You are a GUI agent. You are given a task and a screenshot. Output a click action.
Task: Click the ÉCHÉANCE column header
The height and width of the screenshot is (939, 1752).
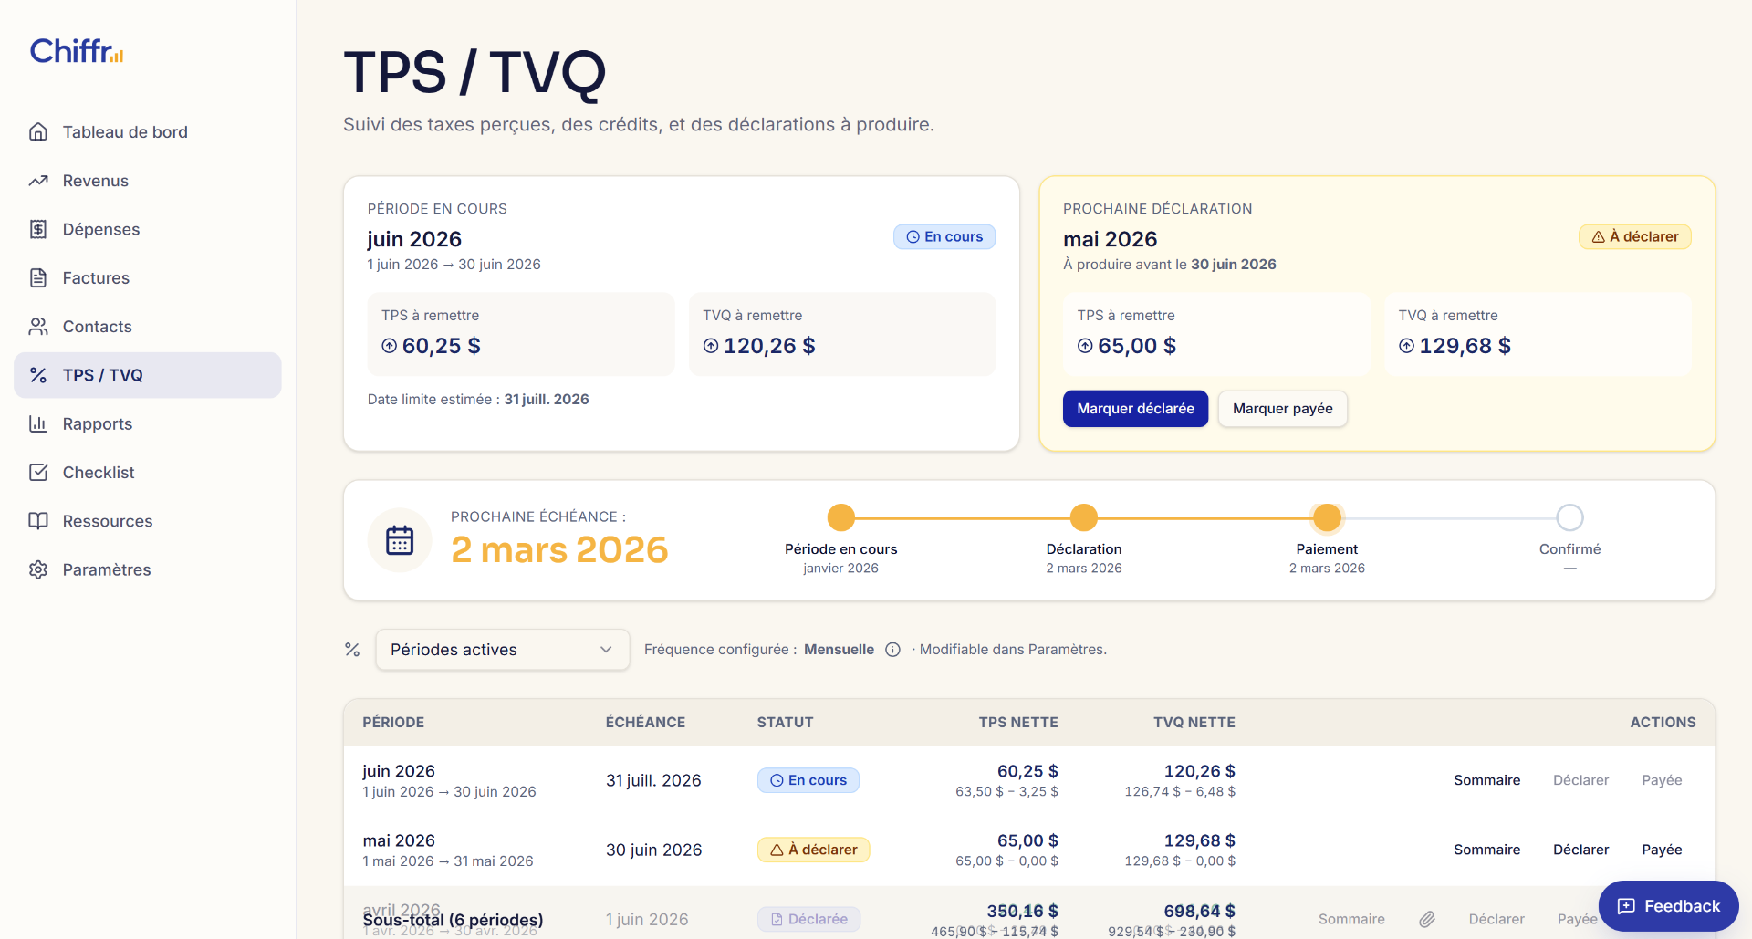pos(645,722)
